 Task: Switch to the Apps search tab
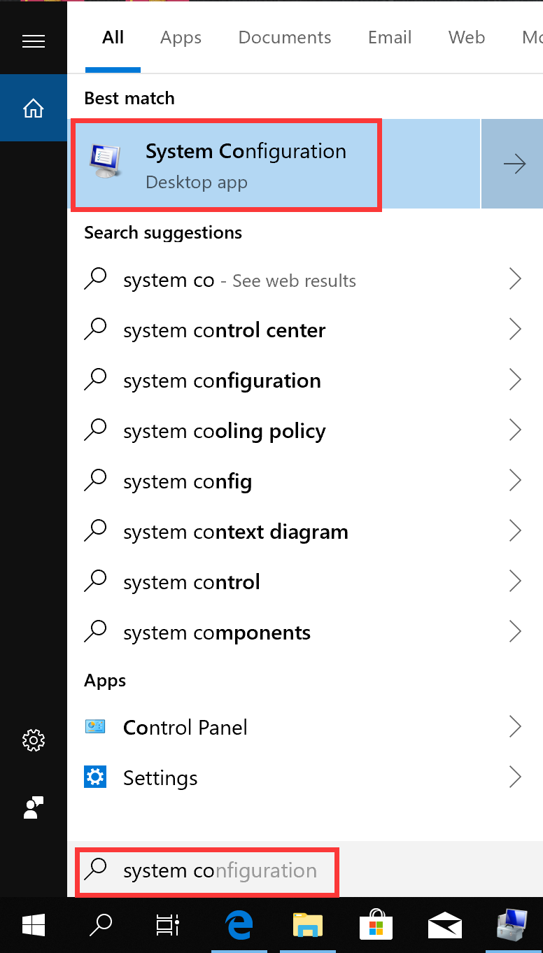(180, 37)
